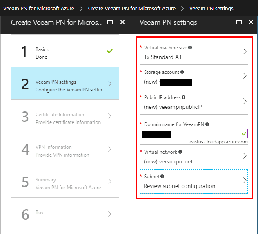Viewport: 258px width, 234px height.
Task: Show info tooltip for Virtual machine size
Action: [x=190, y=48]
